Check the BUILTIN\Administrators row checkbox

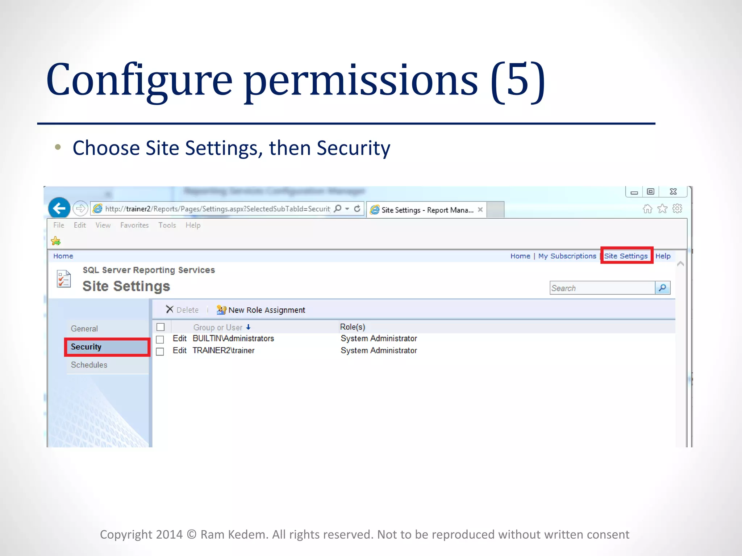coord(160,340)
